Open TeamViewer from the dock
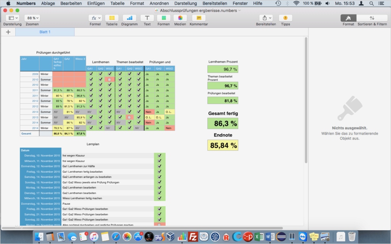The height and width of the screenshot is (244, 391). (x=303, y=236)
